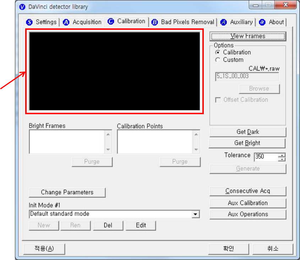Screen dimensions: 300x260
Task: Click the Calibration Points list up-arrow
Action: (196, 134)
